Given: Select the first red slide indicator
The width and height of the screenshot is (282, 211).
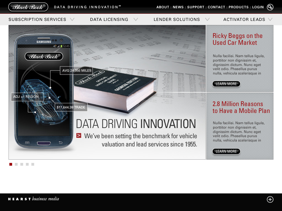Looking at the screenshot, I should pos(11,164).
